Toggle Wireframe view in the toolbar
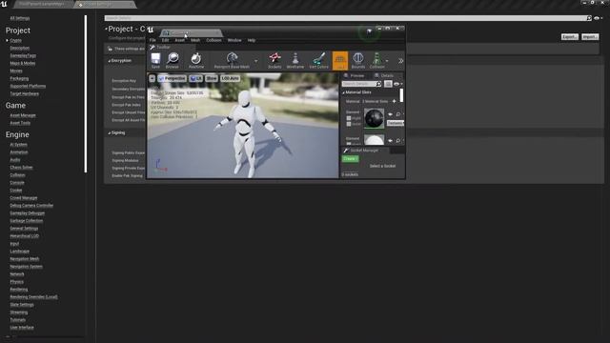 (x=295, y=61)
